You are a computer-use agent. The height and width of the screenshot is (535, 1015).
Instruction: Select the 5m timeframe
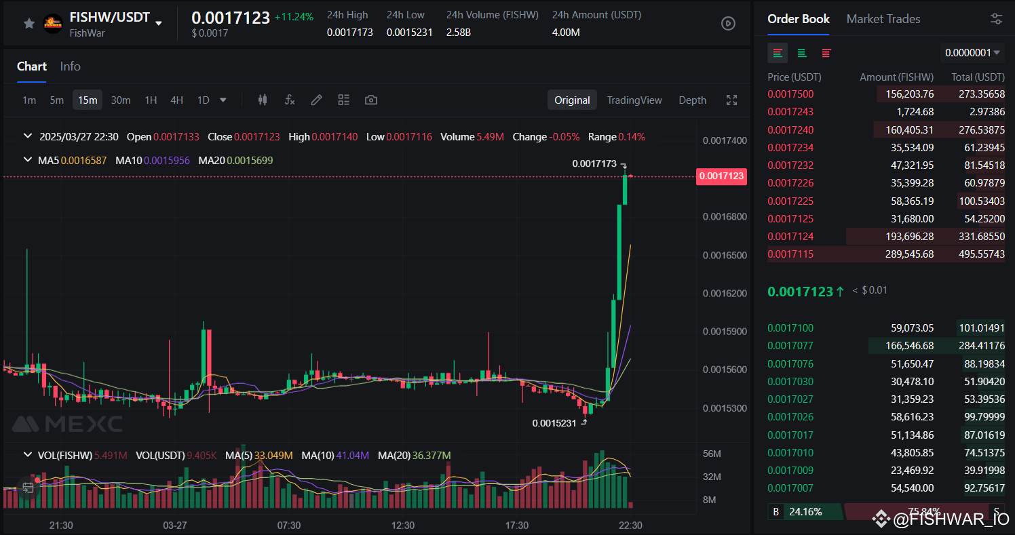point(56,100)
